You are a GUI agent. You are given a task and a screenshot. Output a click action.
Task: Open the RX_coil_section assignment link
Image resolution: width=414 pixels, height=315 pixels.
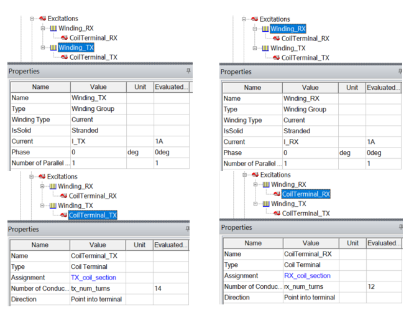tap(307, 276)
